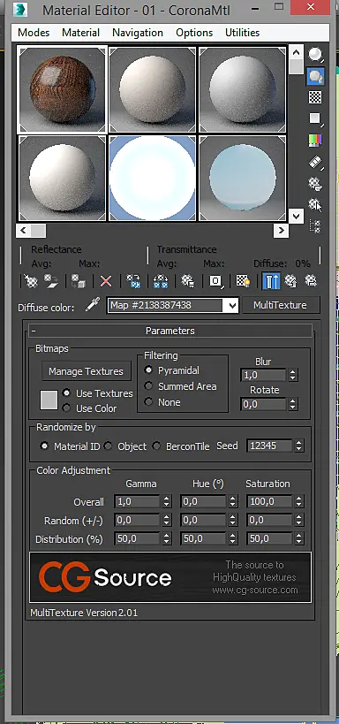Open the Material menu

click(x=80, y=33)
